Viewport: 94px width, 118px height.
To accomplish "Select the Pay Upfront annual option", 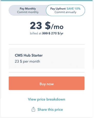I will coord(65,10).
